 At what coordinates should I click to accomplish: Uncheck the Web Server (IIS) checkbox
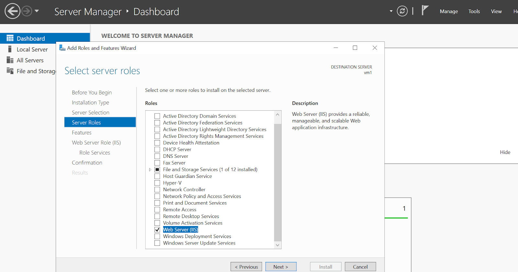pyautogui.click(x=157, y=230)
